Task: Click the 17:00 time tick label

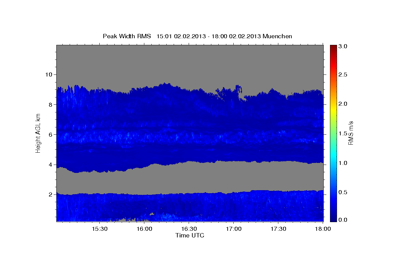Action: (233, 229)
